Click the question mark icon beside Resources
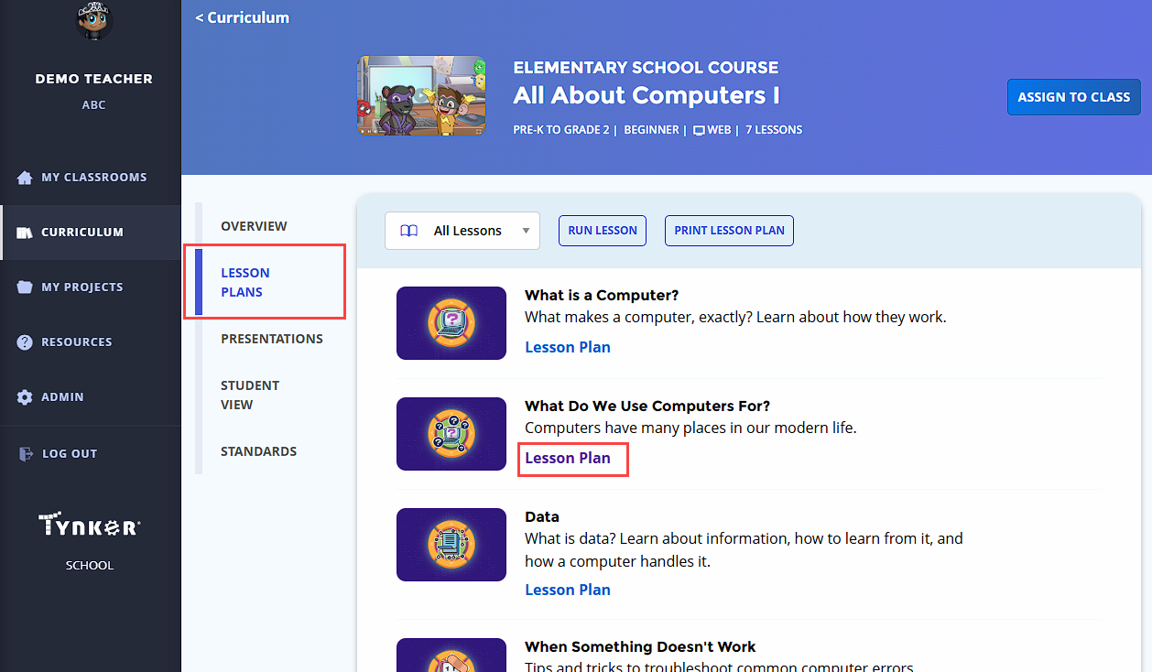Screen dimensions: 1152x672 click(25, 342)
